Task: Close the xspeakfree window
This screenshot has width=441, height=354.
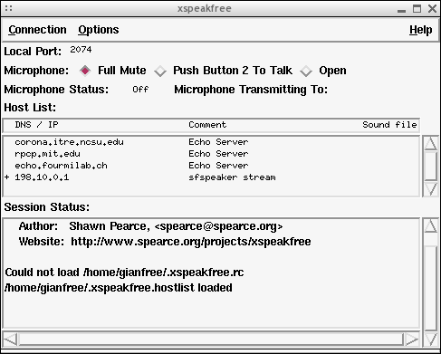Action: pyautogui.click(x=432, y=8)
